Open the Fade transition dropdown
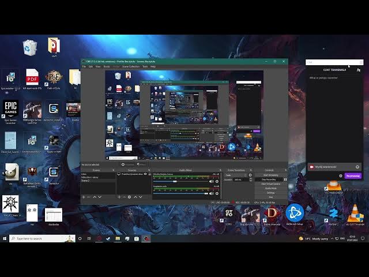This screenshot has width=369, height=277. pos(236,175)
